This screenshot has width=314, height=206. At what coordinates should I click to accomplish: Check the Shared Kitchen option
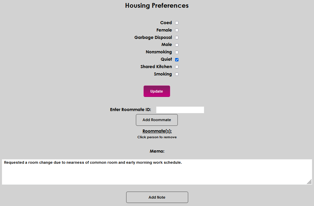coord(176,66)
